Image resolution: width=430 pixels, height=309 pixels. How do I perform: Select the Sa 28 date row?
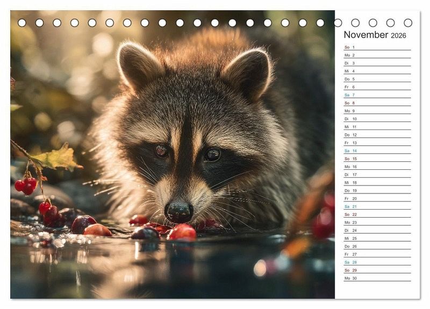pos(377,262)
